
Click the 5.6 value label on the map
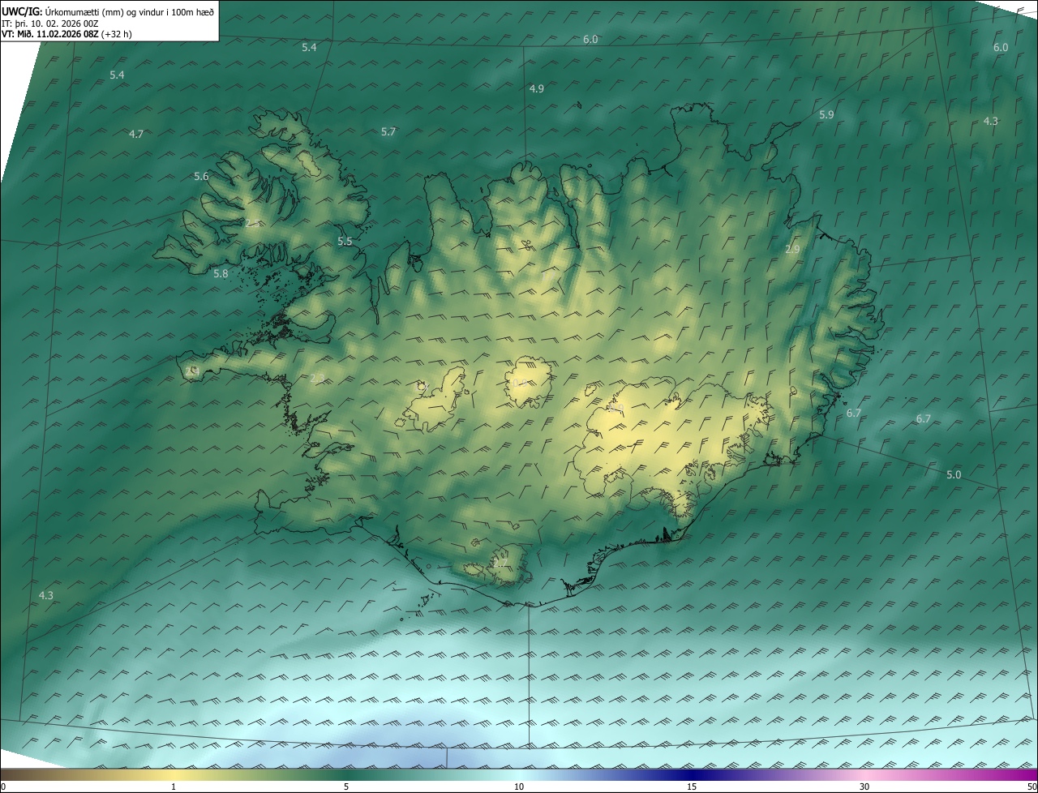coord(201,176)
